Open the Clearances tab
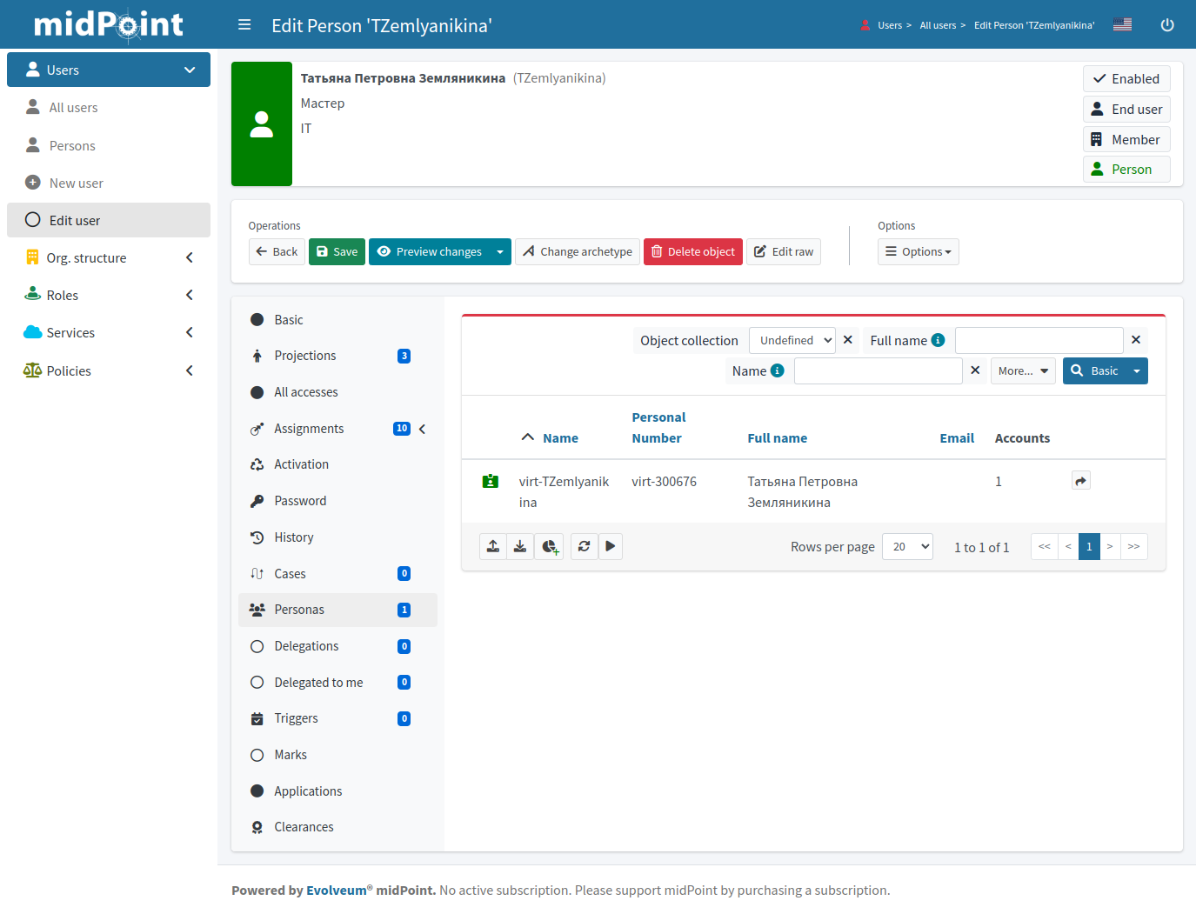1196x914 pixels. 337,827
